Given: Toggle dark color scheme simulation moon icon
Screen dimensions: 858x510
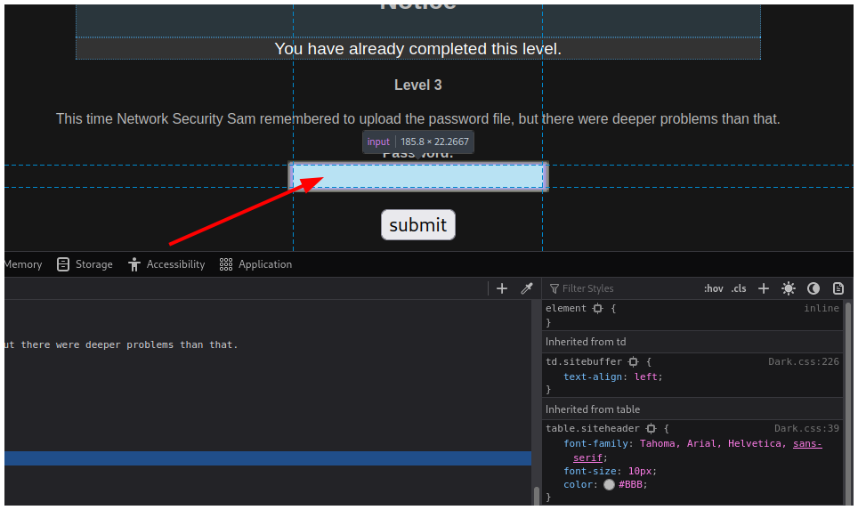Looking at the screenshot, I should (x=813, y=288).
